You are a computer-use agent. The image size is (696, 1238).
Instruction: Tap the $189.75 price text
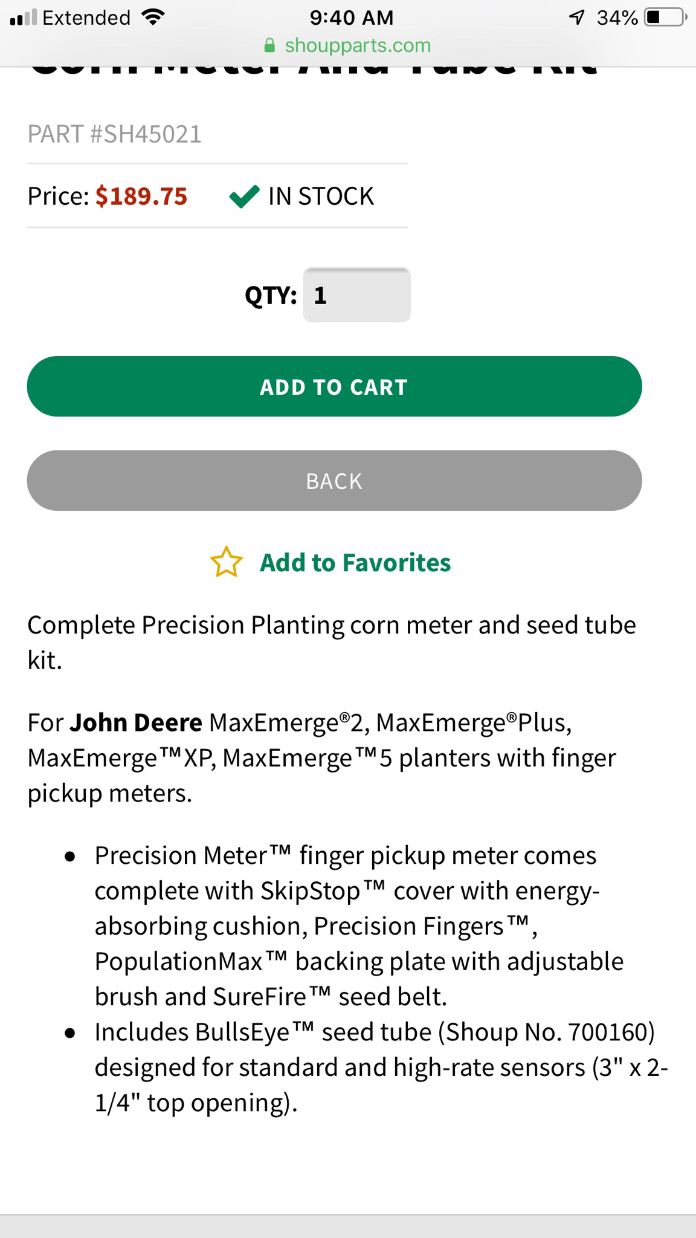pyautogui.click(x=141, y=196)
